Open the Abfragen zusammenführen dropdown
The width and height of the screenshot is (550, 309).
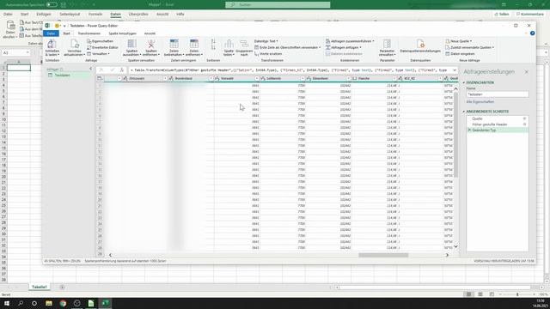coord(350,41)
